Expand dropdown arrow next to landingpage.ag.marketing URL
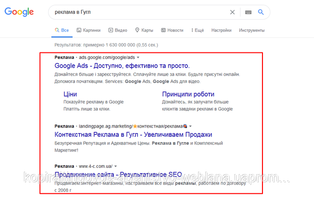The height and width of the screenshot is (203, 314). 190,127
